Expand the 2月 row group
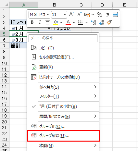 tap(13, 34)
